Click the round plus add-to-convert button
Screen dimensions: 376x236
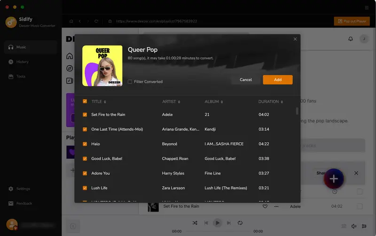[x=334, y=179]
